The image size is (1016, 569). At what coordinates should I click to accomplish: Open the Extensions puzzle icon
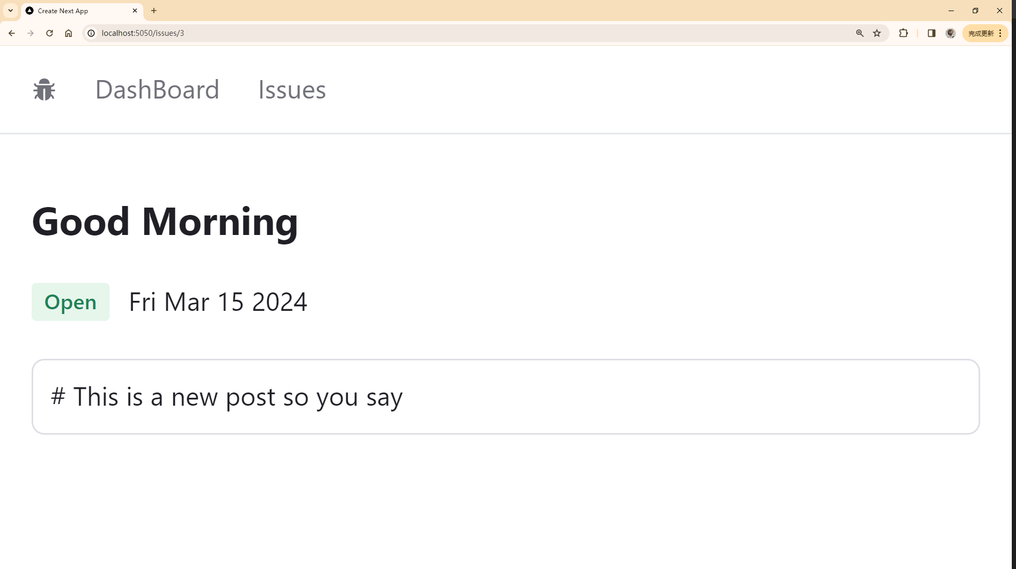pos(903,33)
